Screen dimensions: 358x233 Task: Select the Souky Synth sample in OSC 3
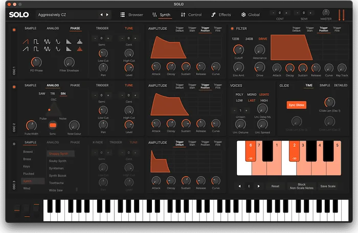click(x=57, y=162)
